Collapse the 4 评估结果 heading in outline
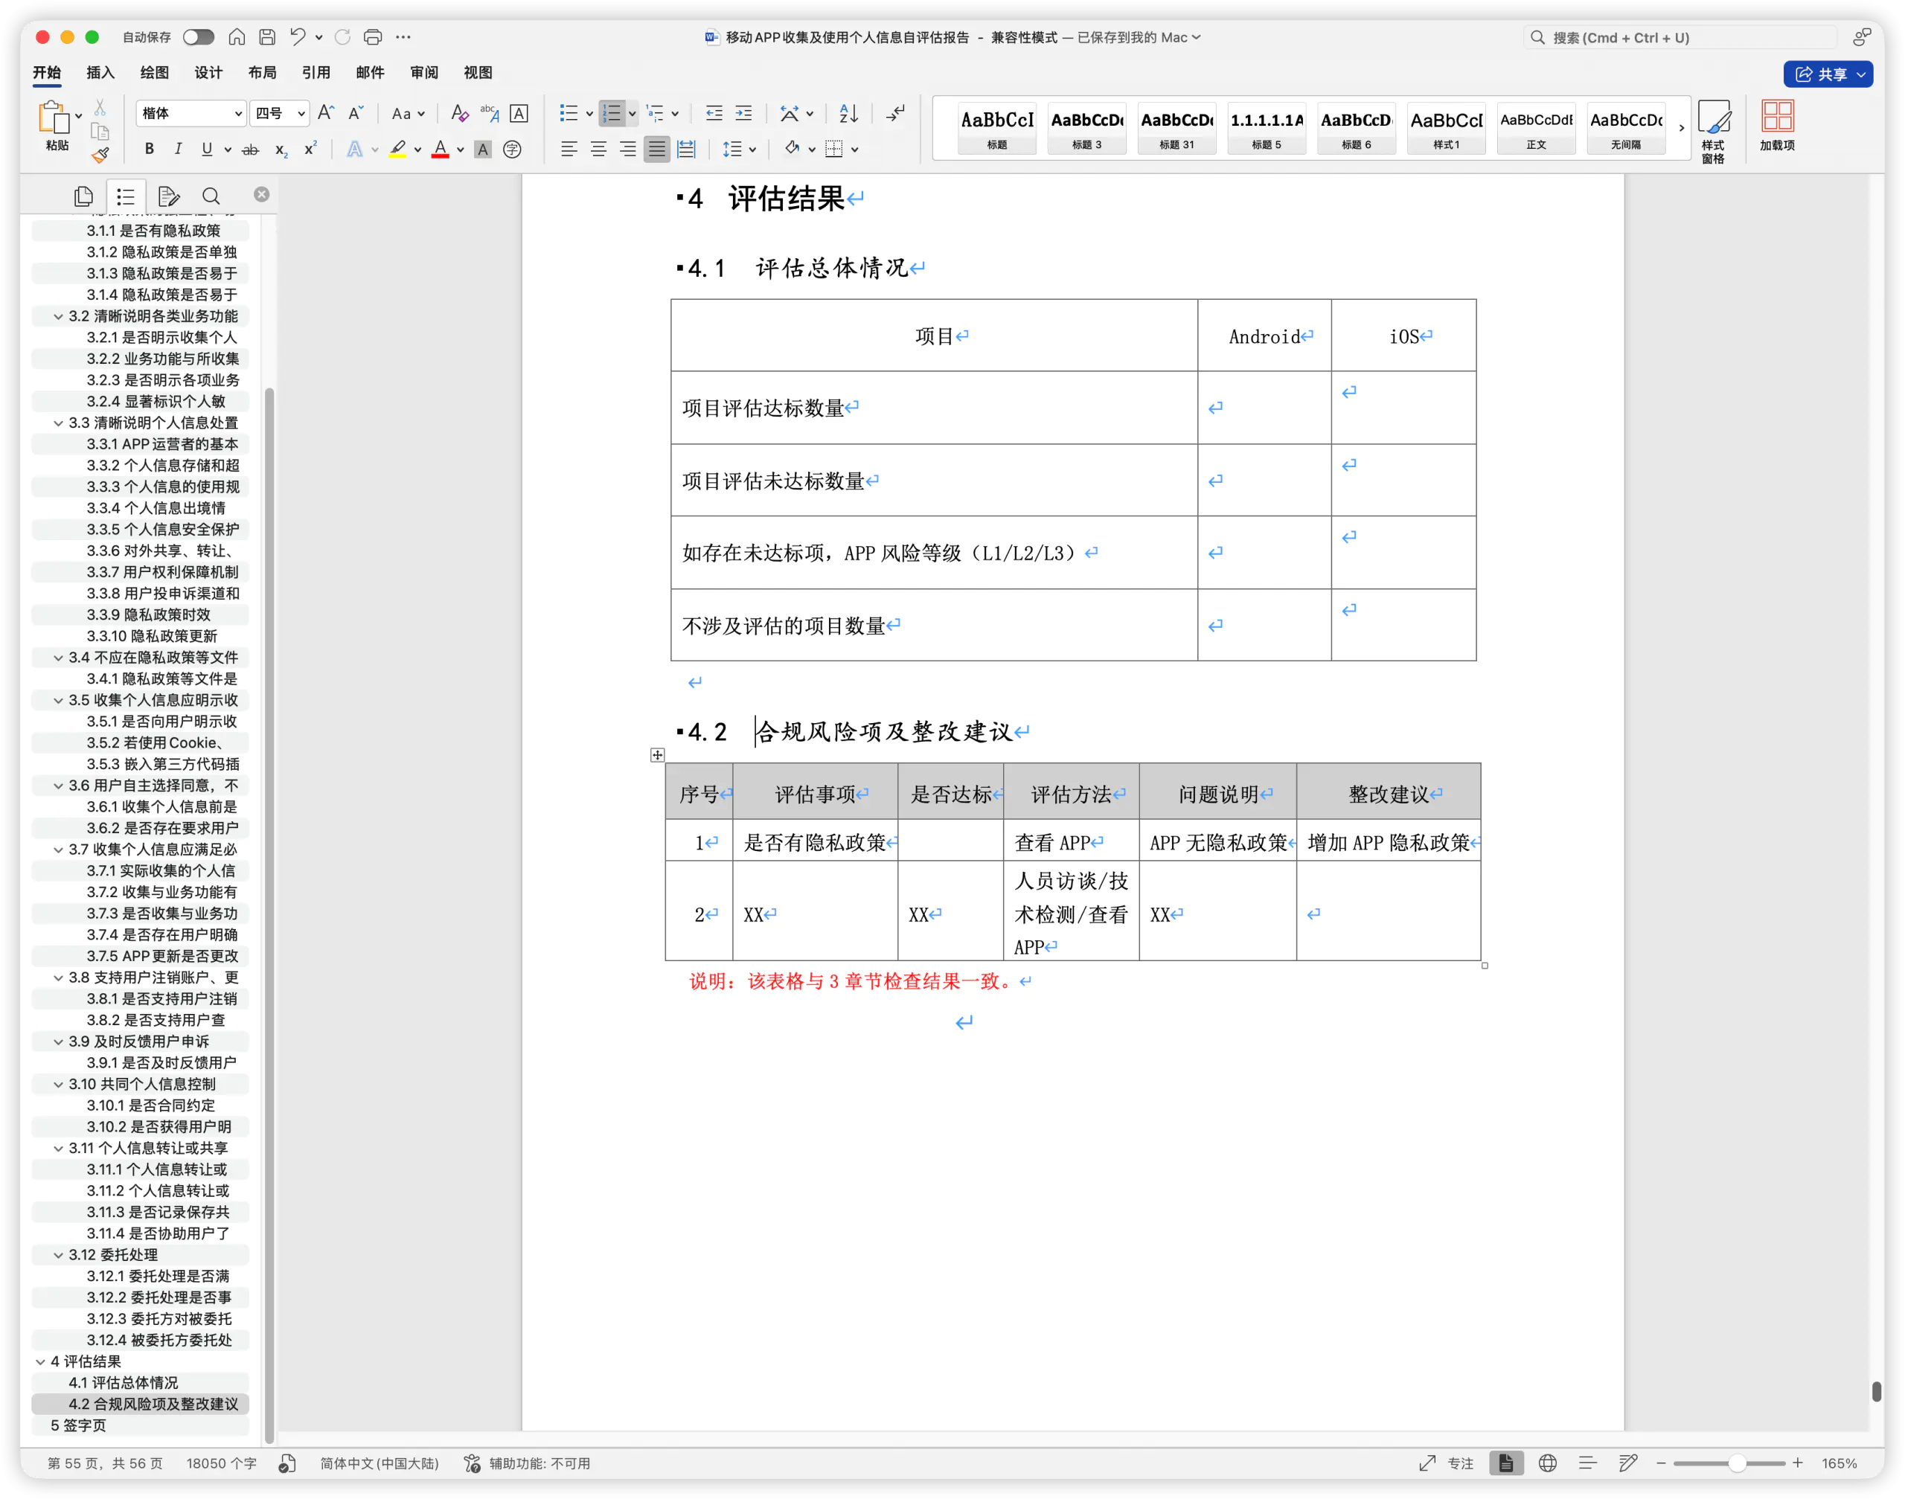 [x=40, y=1361]
